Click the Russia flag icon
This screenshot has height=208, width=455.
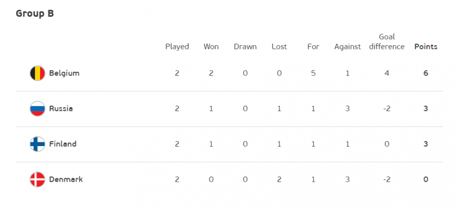[37, 109]
